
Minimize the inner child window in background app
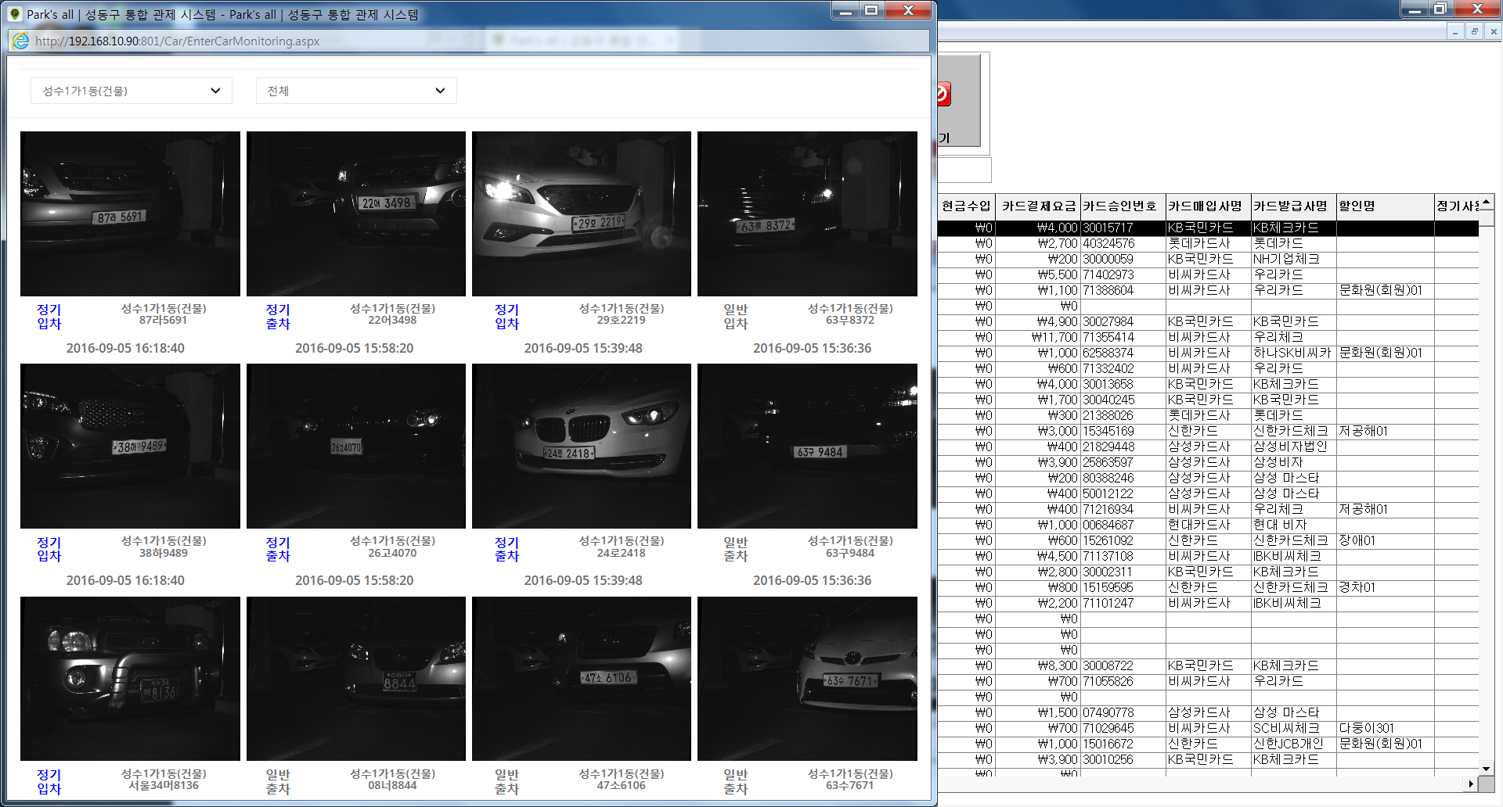[1454, 32]
